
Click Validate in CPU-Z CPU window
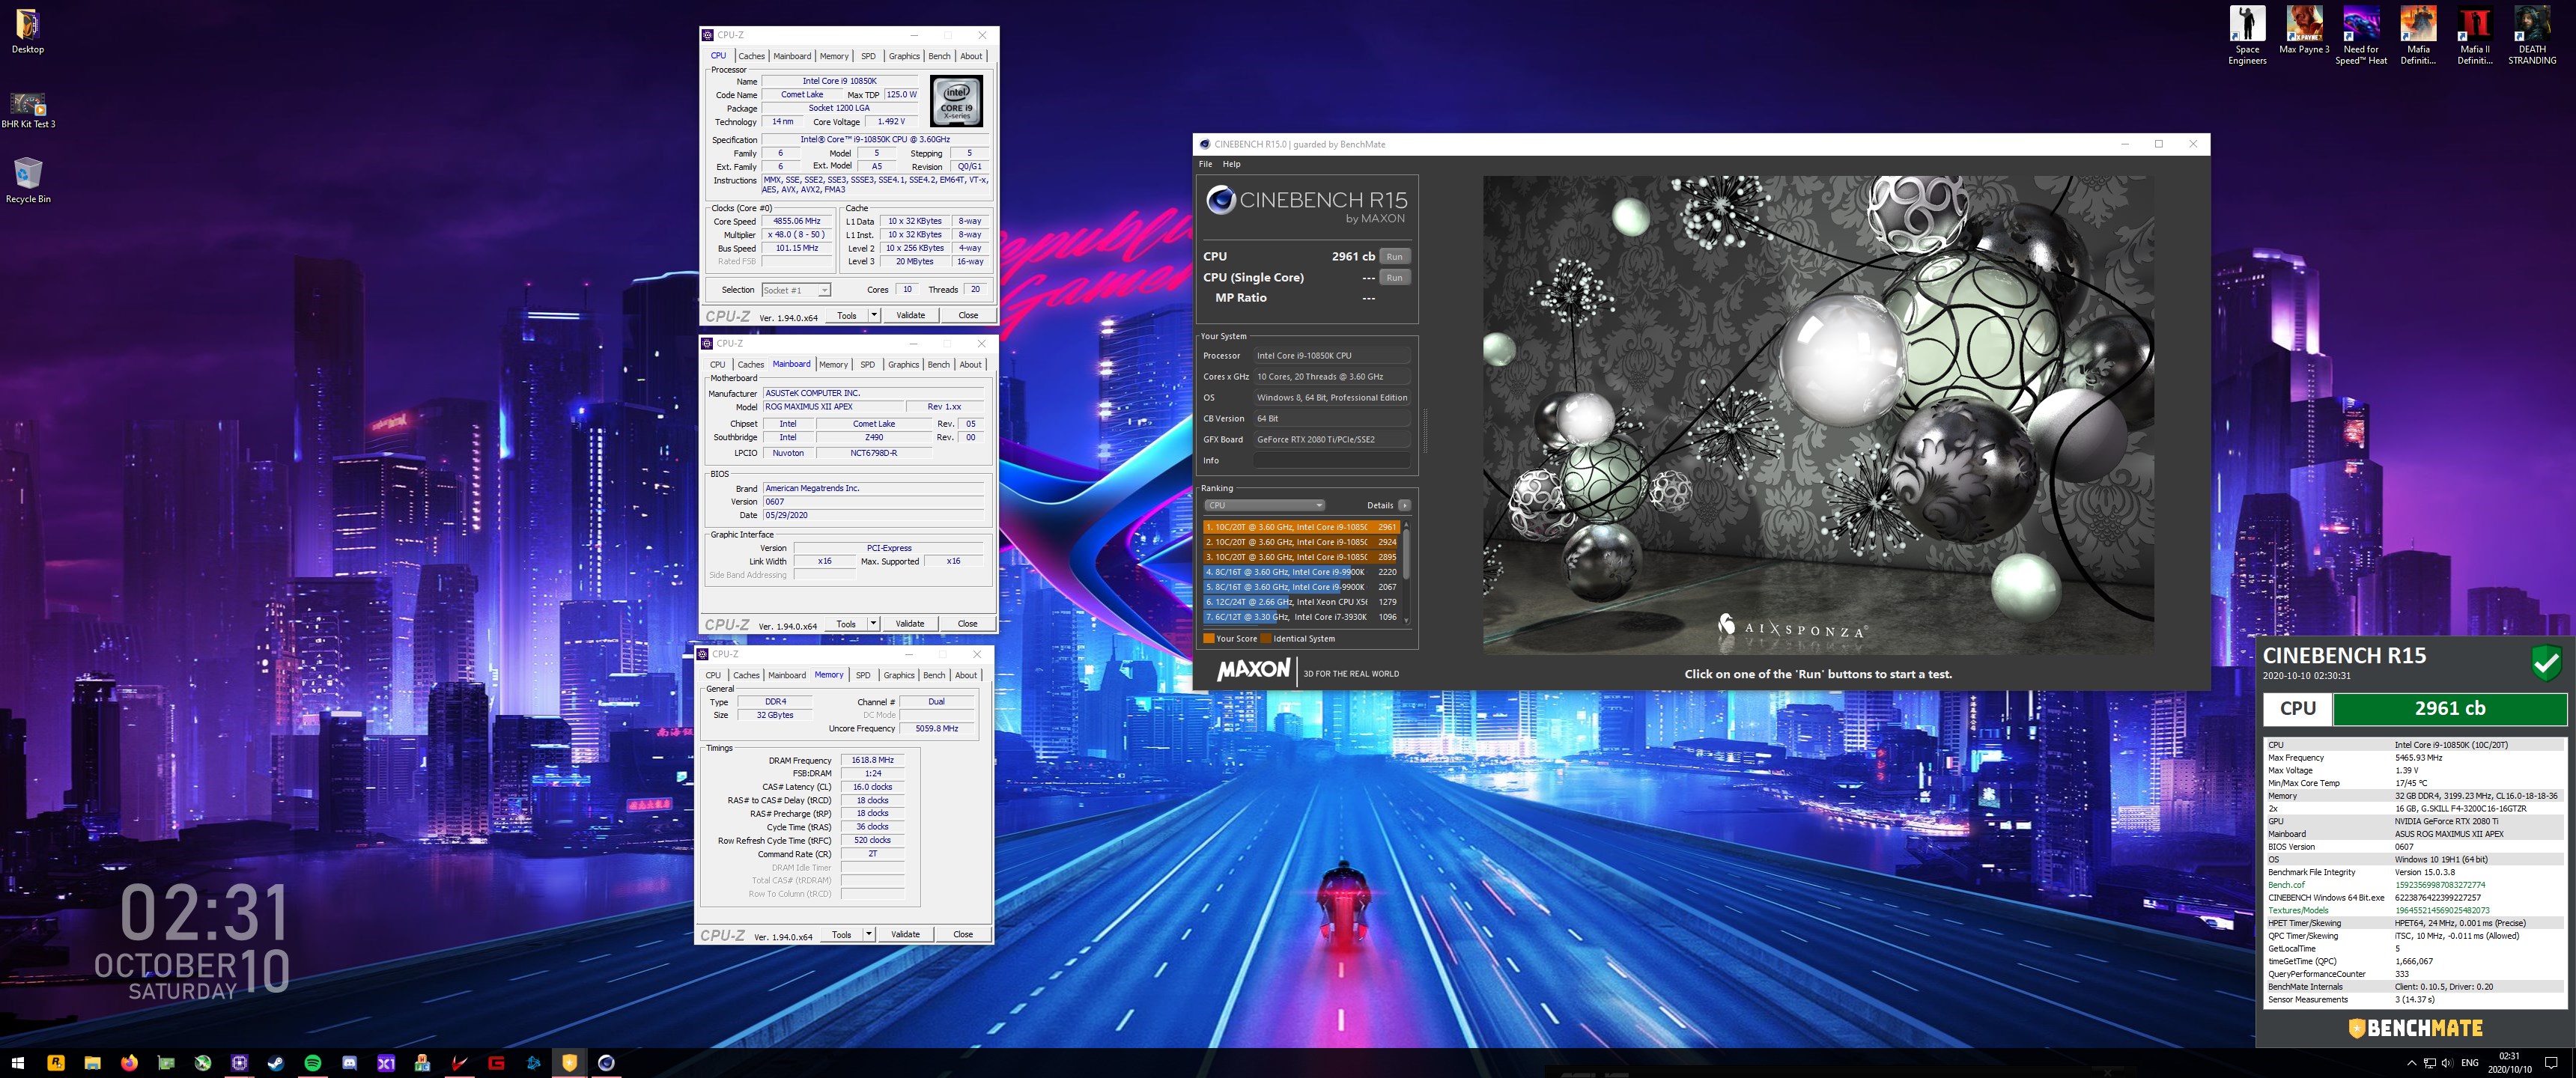coord(910,315)
